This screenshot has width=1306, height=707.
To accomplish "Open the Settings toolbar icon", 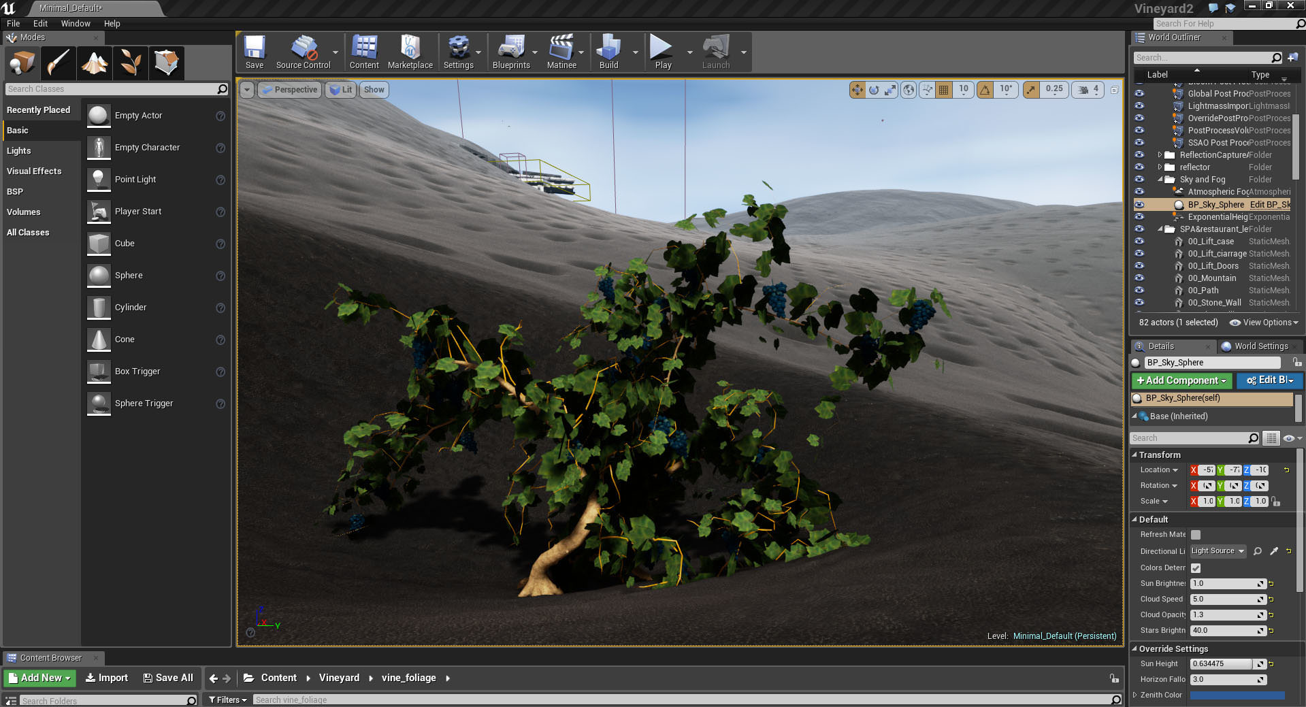I will (458, 52).
